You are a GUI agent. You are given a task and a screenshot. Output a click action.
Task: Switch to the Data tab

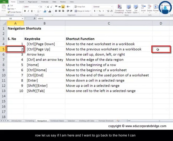(x=54, y=2)
